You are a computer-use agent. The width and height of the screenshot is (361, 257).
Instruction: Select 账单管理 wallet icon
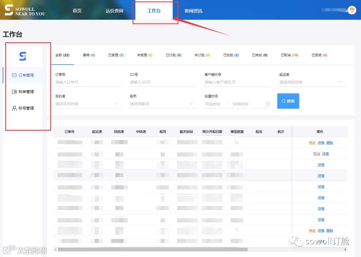coord(14,92)
